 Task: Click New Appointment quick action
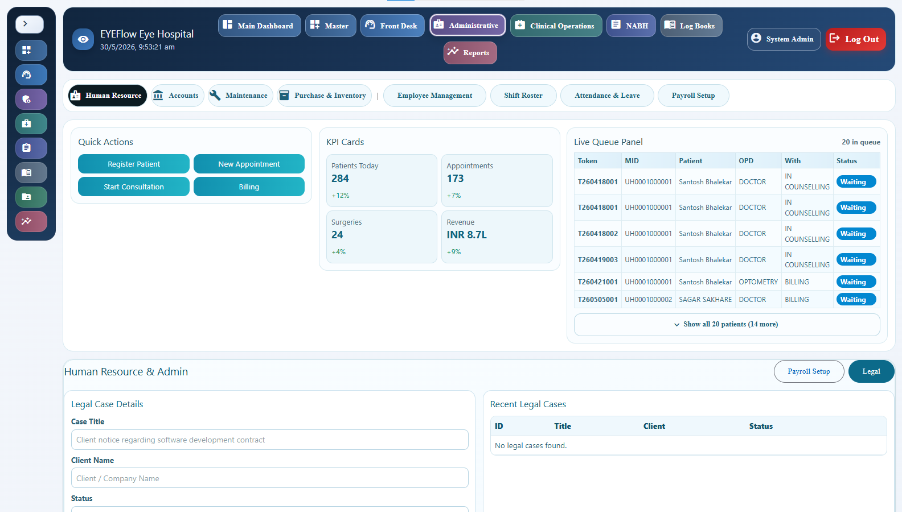click(x=249, y=164)
